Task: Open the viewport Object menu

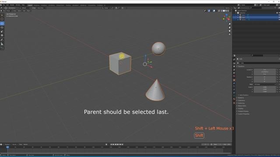Action: pyautogui.click(x=28, y=11)
